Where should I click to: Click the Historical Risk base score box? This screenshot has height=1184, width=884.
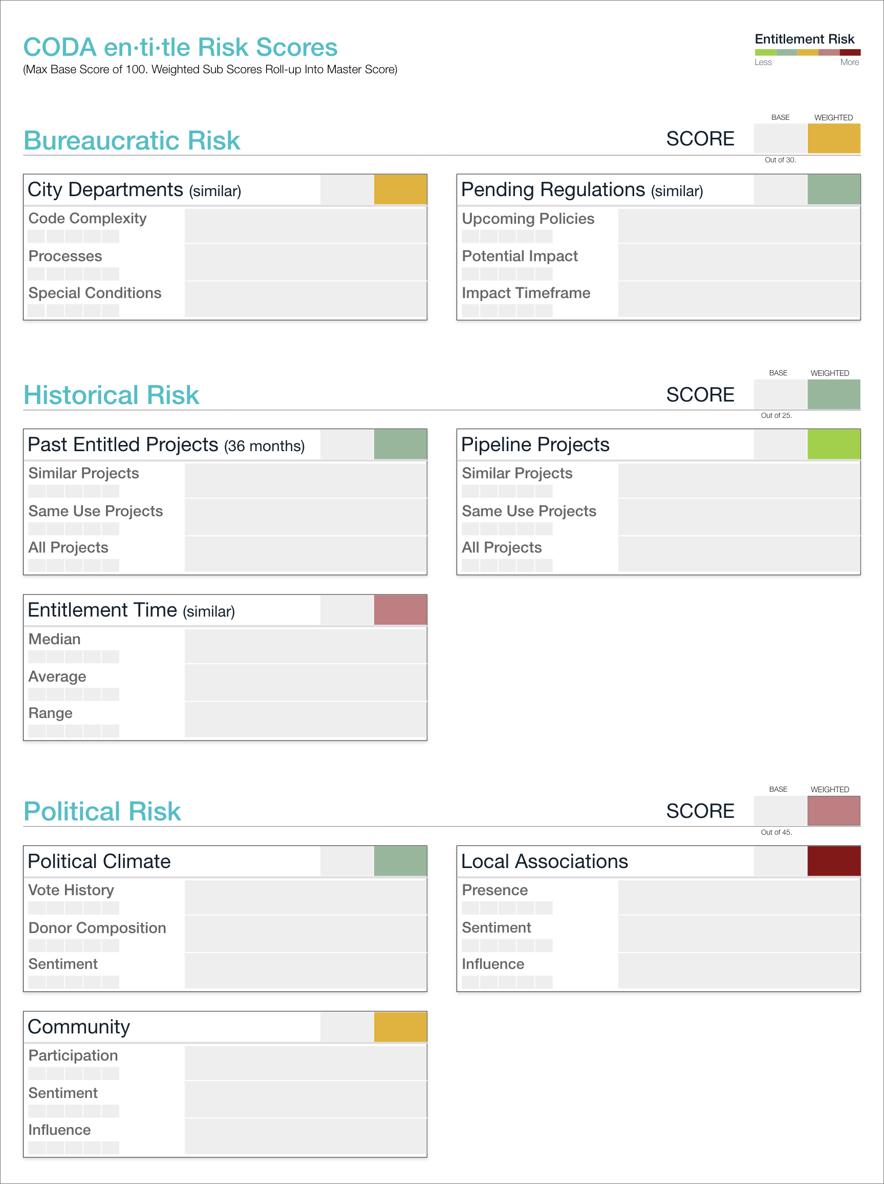tap(780, 394)
